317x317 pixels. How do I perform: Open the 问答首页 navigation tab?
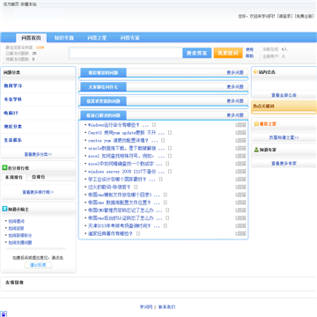point(31,38)
